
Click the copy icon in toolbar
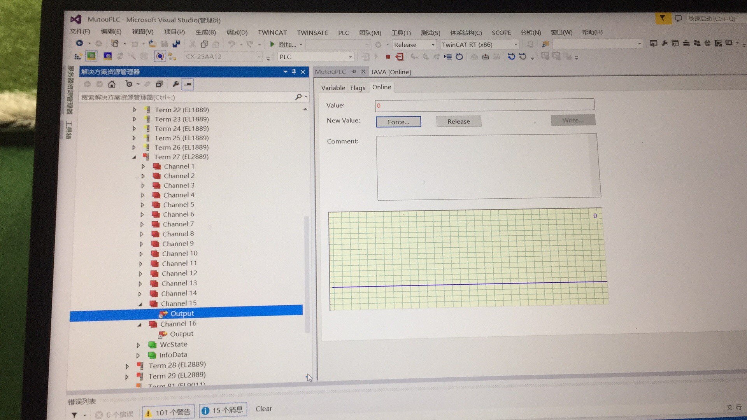pyautogui.click(x=204, y=44)
